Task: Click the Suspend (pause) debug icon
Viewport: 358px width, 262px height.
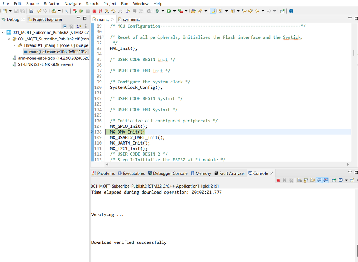Action: 87,11
